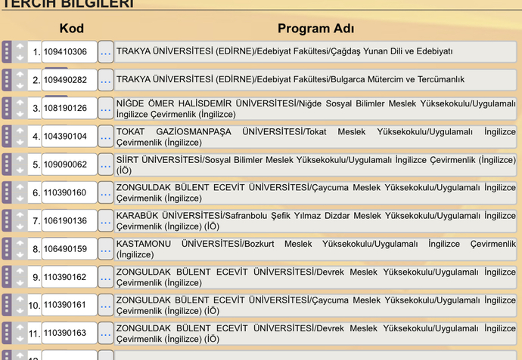The height and width of the screenshot is (360, 522).
Task: Click the code field with 106190136
Action: click(x=70, y=221)
